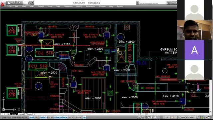The height and width of the screenshot is (120, 213).
Task: Toggle QP quick properties in status bar
Action: 84,117
